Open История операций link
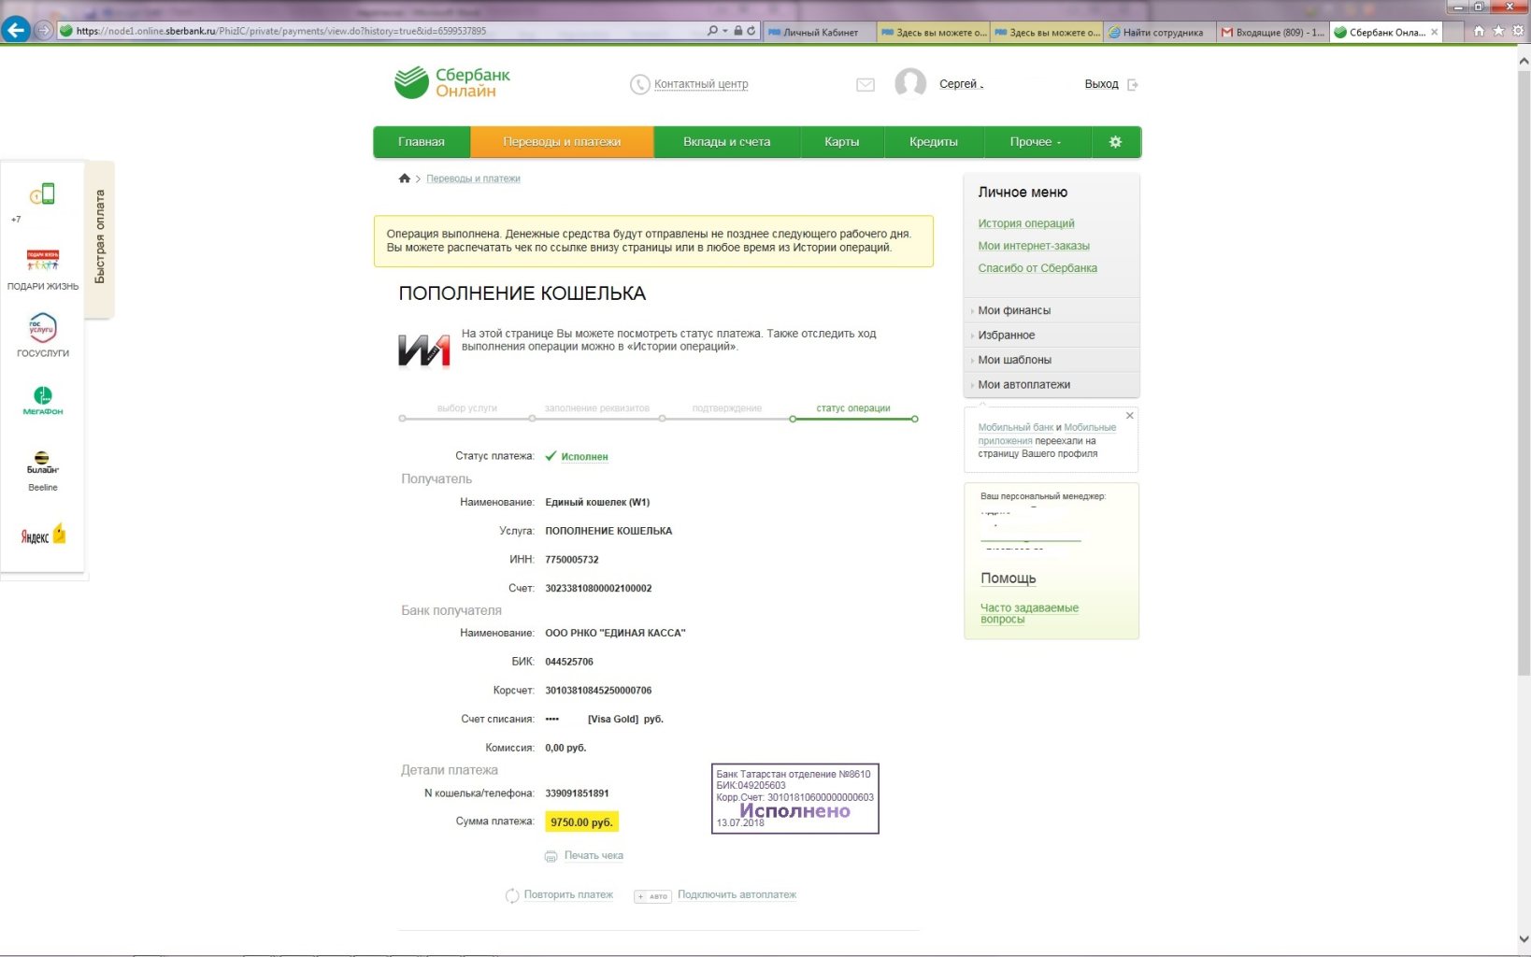 (x=1026, y=223)
